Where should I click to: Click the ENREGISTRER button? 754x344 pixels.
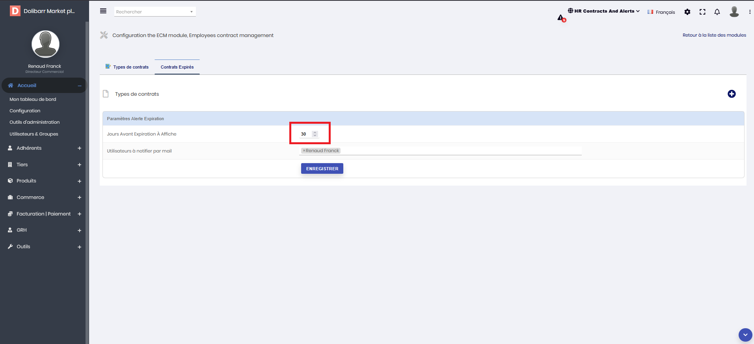click(322, 169)
